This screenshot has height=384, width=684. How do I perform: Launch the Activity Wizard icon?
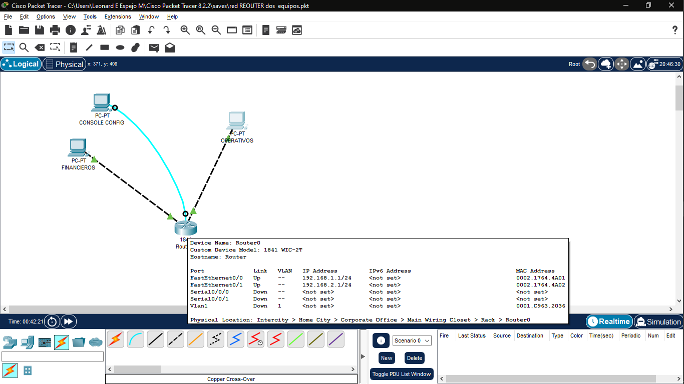coord(102,30)
